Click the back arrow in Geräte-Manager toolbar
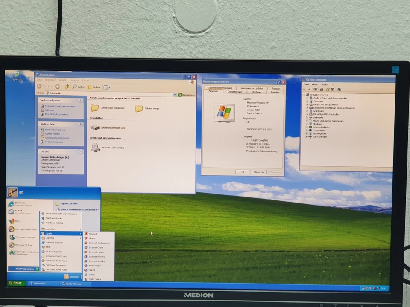 click(x=304, y=90)
